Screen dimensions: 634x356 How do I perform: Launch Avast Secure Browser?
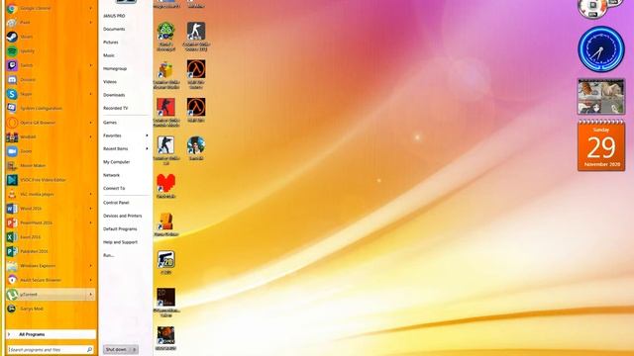51,280
